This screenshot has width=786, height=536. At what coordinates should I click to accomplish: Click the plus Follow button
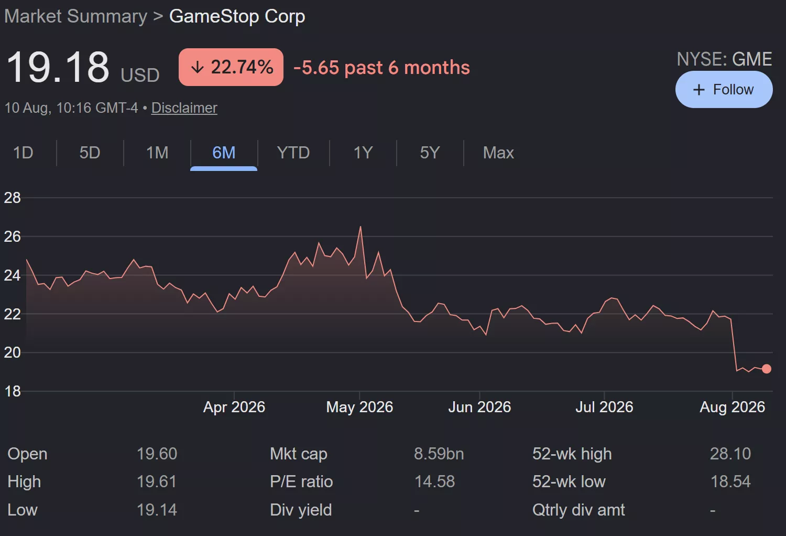point(724,90)
